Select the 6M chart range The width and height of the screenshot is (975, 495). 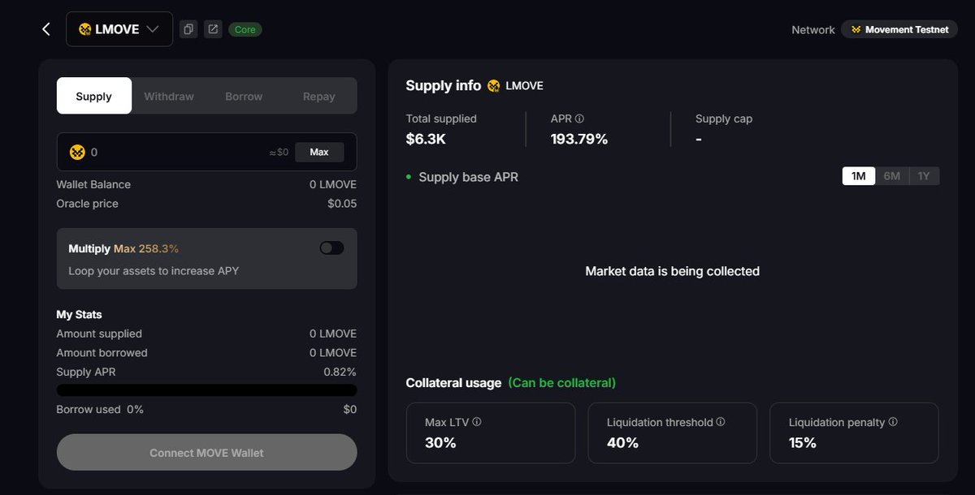pyautogui.click(x=891, y=176)
